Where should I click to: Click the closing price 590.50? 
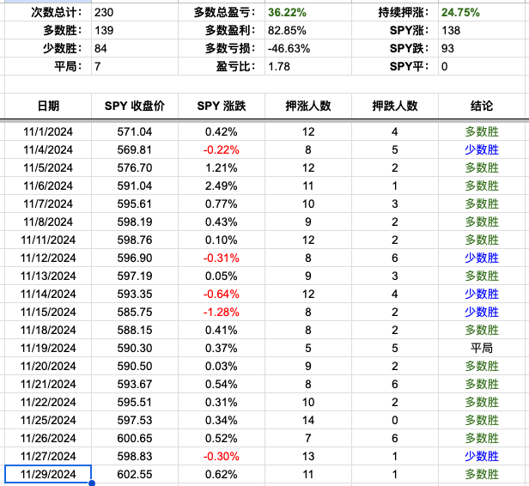coord(135,367)
